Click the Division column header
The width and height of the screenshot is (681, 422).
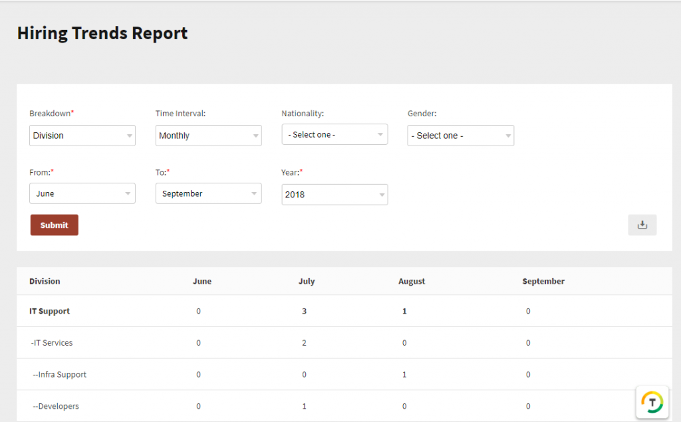click(x=45, y=281)
